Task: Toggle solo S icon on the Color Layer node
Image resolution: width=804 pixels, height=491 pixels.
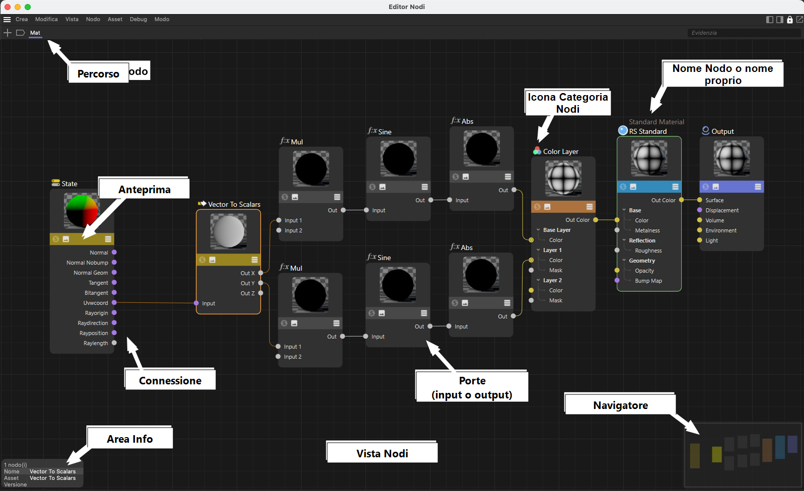Action: 537,207
